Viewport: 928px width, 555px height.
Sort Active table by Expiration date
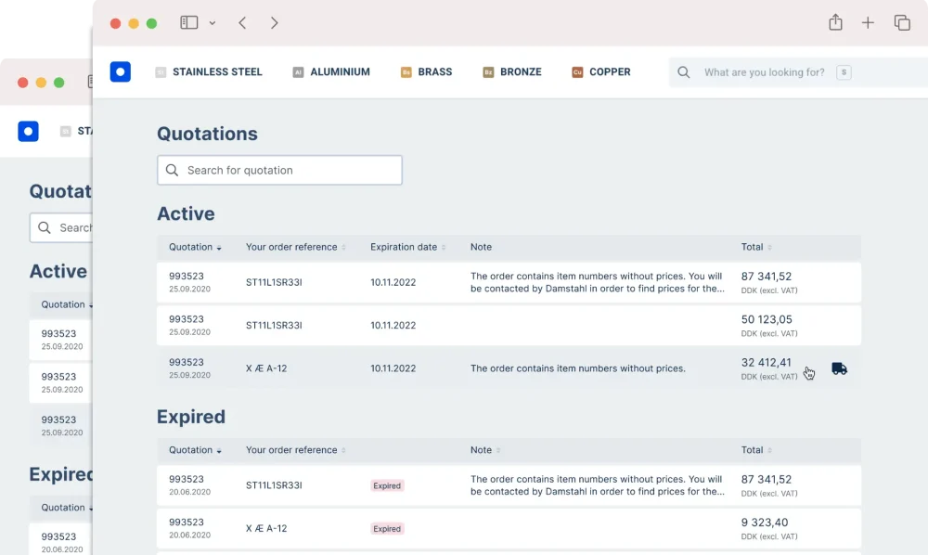point(407,248)
